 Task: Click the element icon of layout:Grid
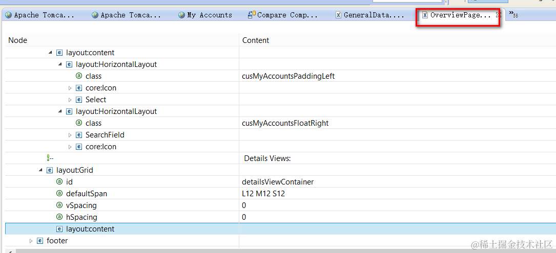[x=50, y=170]
